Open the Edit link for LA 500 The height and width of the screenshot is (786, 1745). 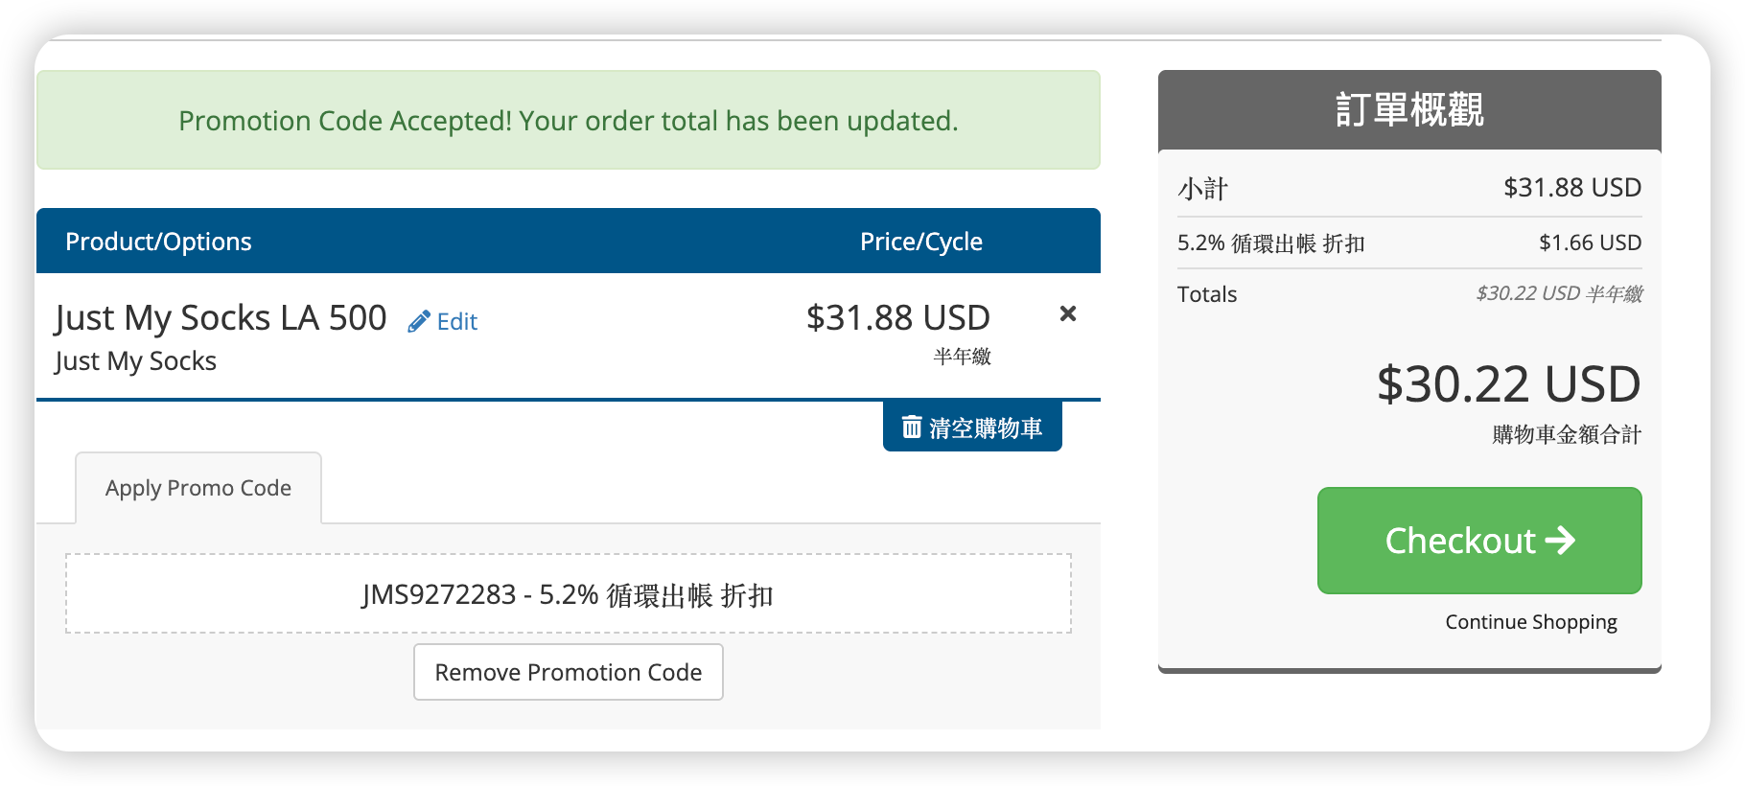click(x=456, y=322)
